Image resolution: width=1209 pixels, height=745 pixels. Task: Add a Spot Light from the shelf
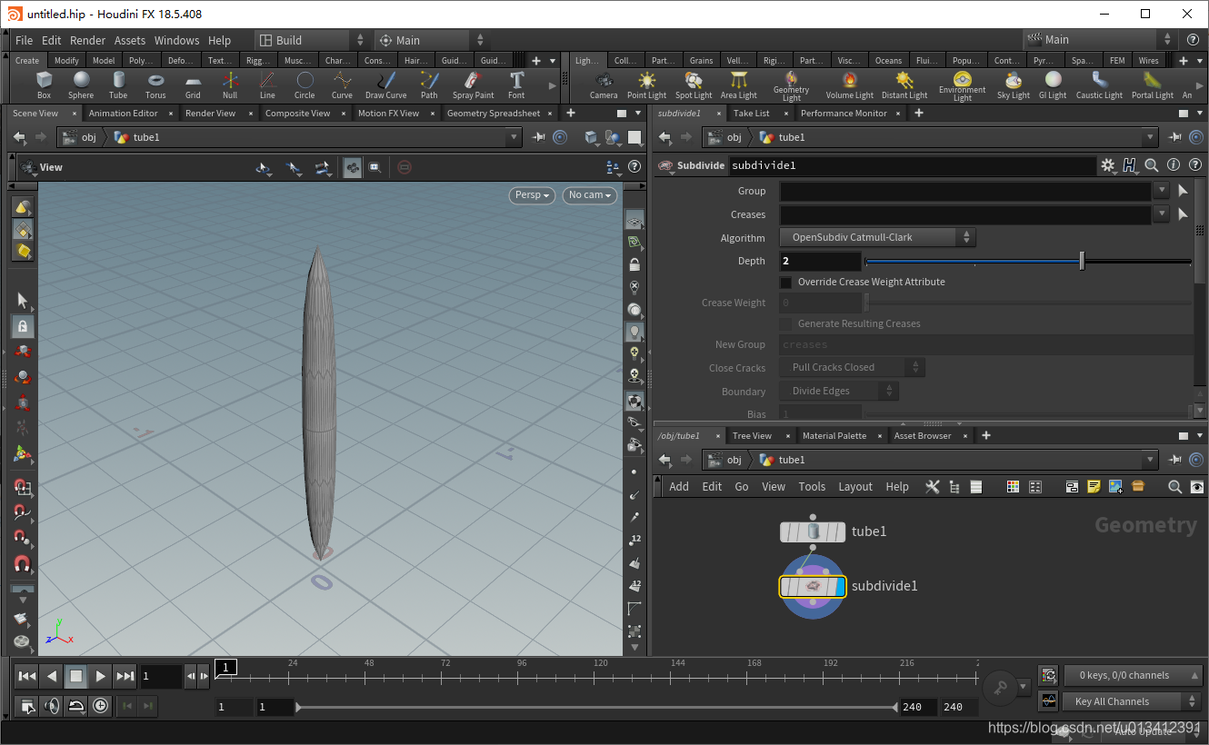(694, 85)
